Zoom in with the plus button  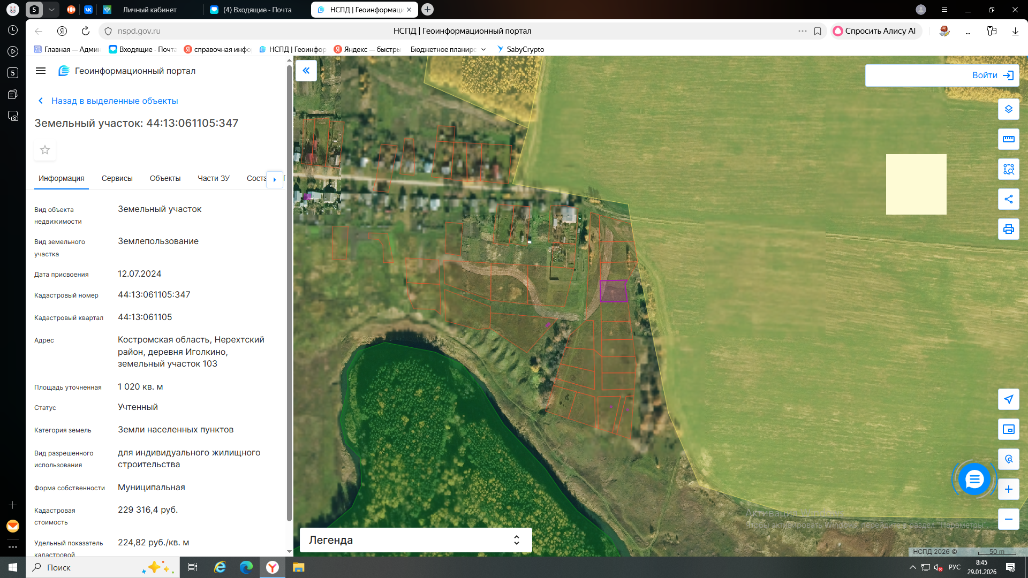tap(1008, 489)
